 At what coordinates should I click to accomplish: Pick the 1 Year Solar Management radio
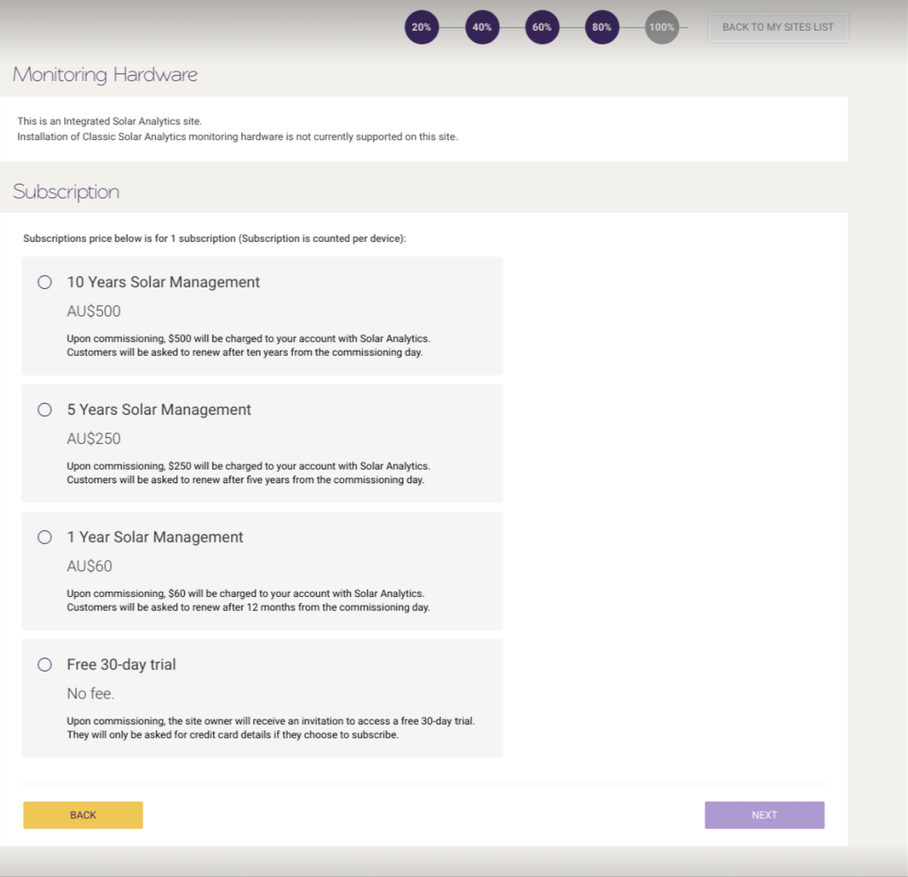point(45,537)
